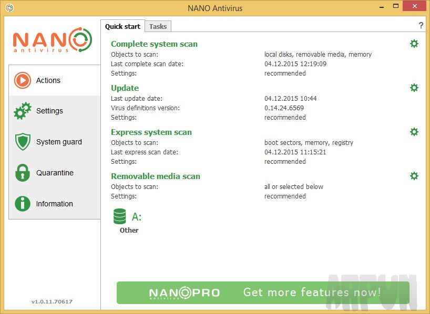Open gear settings for Express system scan
This screenshot has height=314, width=430.
pos(414,132)
